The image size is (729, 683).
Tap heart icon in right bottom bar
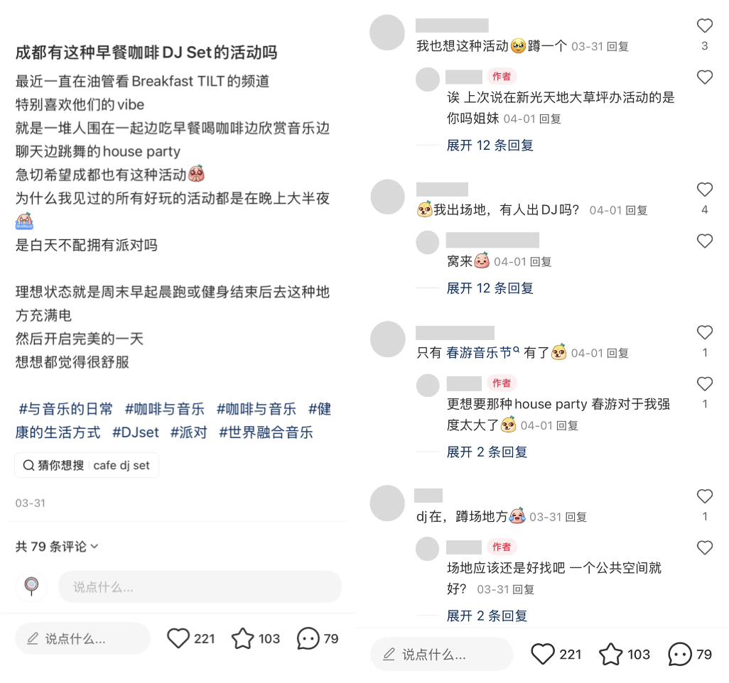(x=543, y=654)
